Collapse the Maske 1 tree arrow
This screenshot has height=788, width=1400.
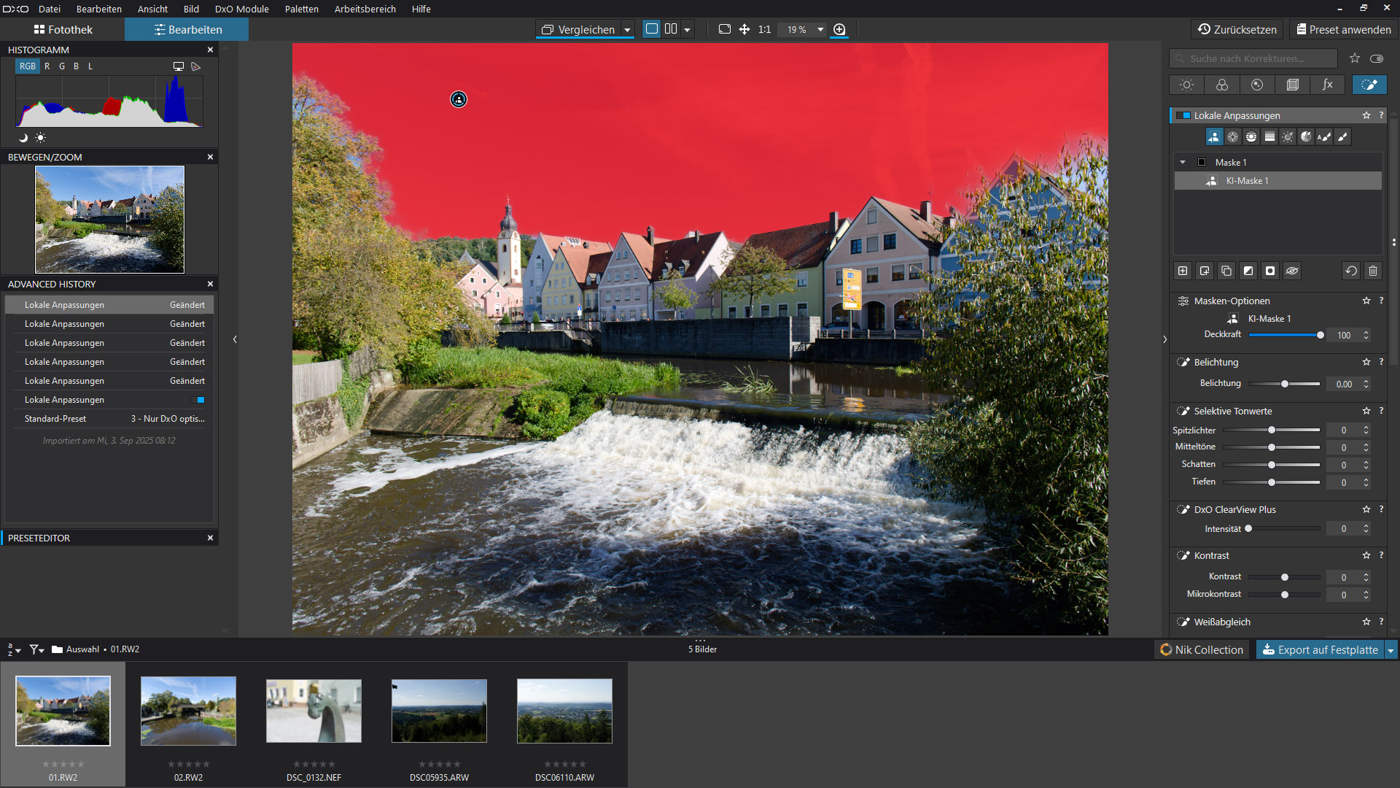point(1183,162)
